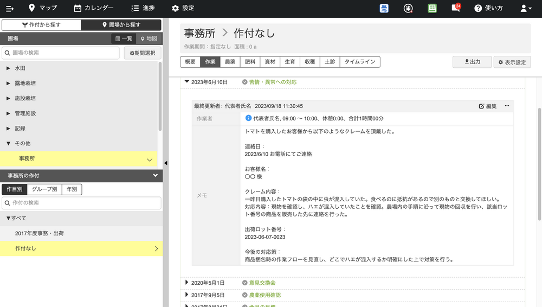Switch field view to 地図 mode
This screenshot has width=542, height=307.
[148, 39]
